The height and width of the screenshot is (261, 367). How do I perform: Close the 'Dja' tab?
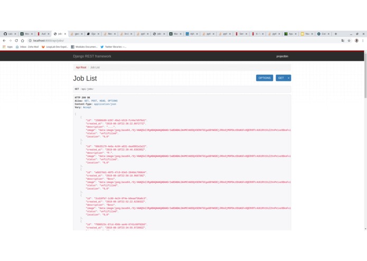pyautogui.click(x=98, y=34)
